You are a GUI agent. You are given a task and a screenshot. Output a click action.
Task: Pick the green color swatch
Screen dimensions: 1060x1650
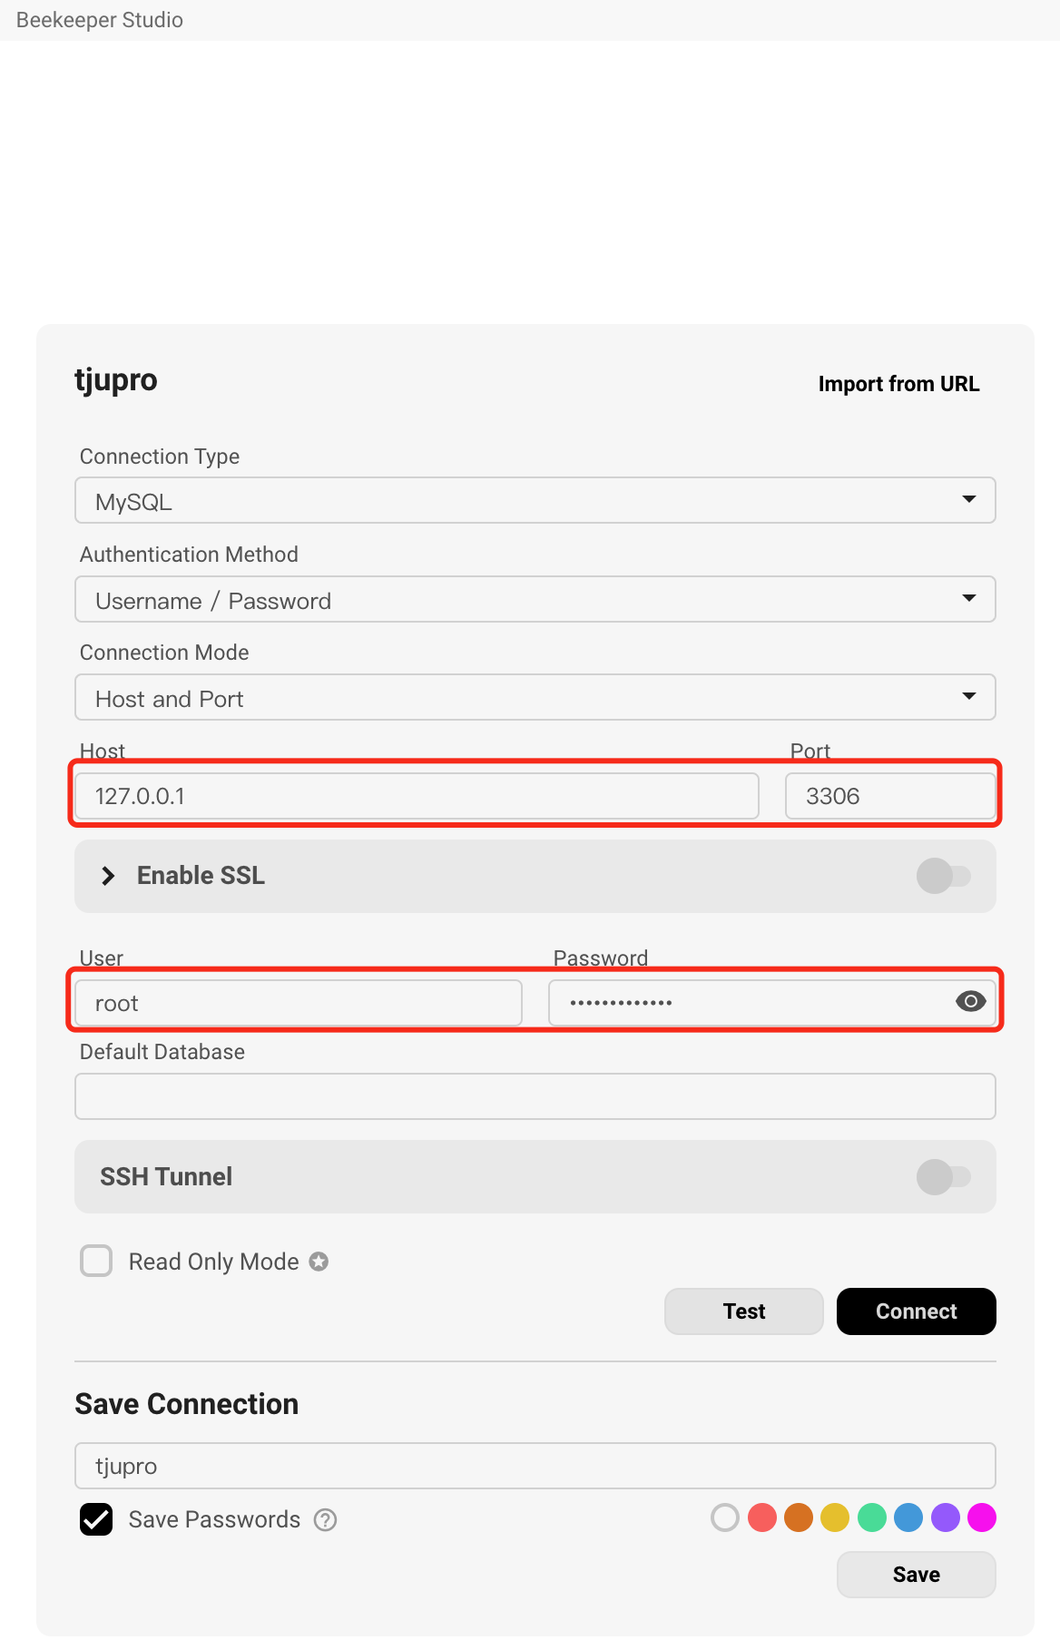point(872,1517)
